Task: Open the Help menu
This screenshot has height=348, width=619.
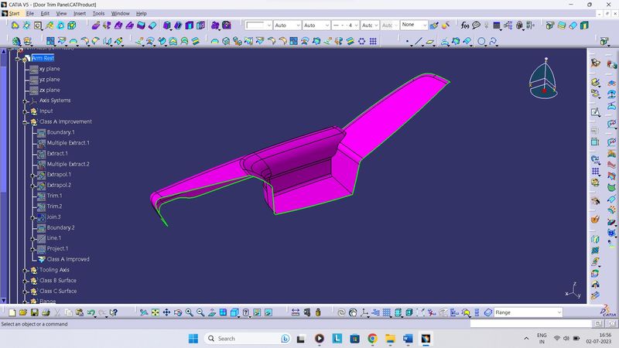Action: 142,13
